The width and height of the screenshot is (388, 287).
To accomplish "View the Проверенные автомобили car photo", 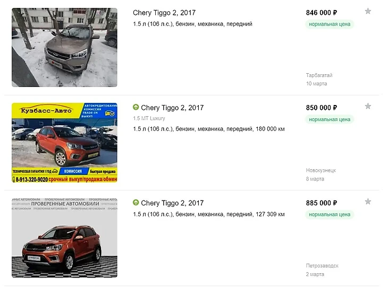I will [64, 238].
